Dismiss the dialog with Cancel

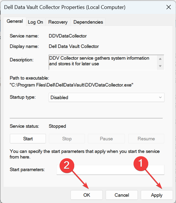(122, 195)
